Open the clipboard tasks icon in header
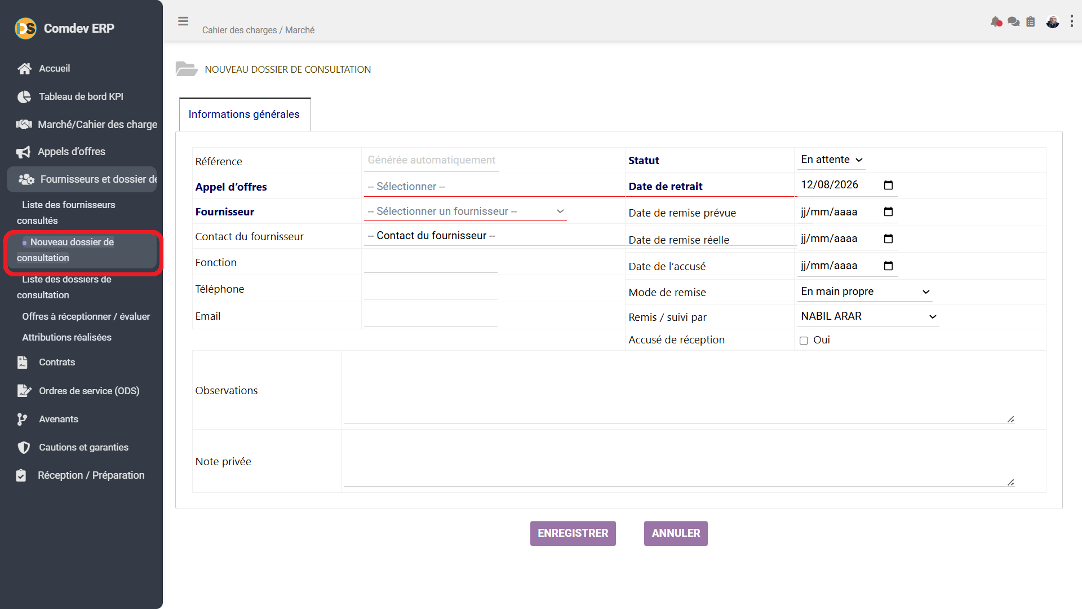The width and height of the screenshot is (1082, 609). (x=1031, y=21)
